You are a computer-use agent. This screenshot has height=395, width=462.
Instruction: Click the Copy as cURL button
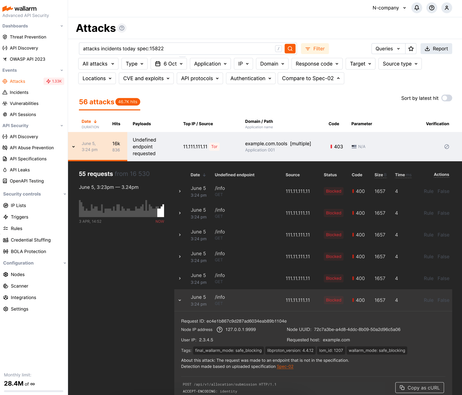419,388
